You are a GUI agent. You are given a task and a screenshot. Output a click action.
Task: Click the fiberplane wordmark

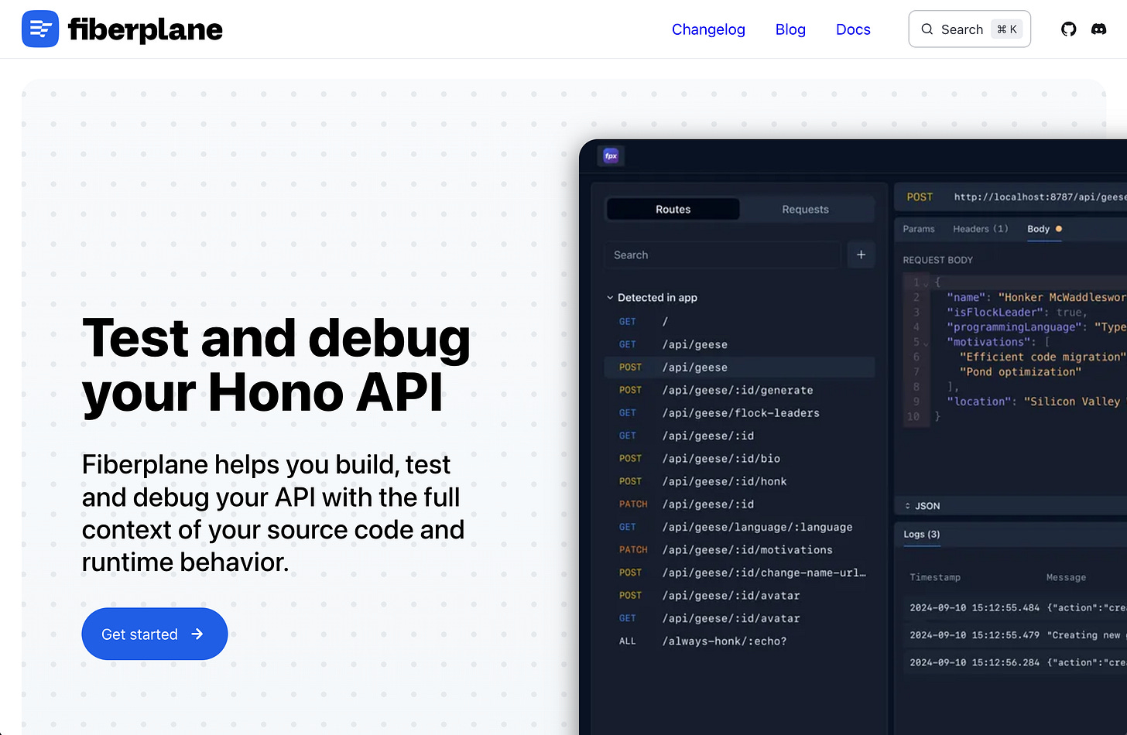click(146, 29)
